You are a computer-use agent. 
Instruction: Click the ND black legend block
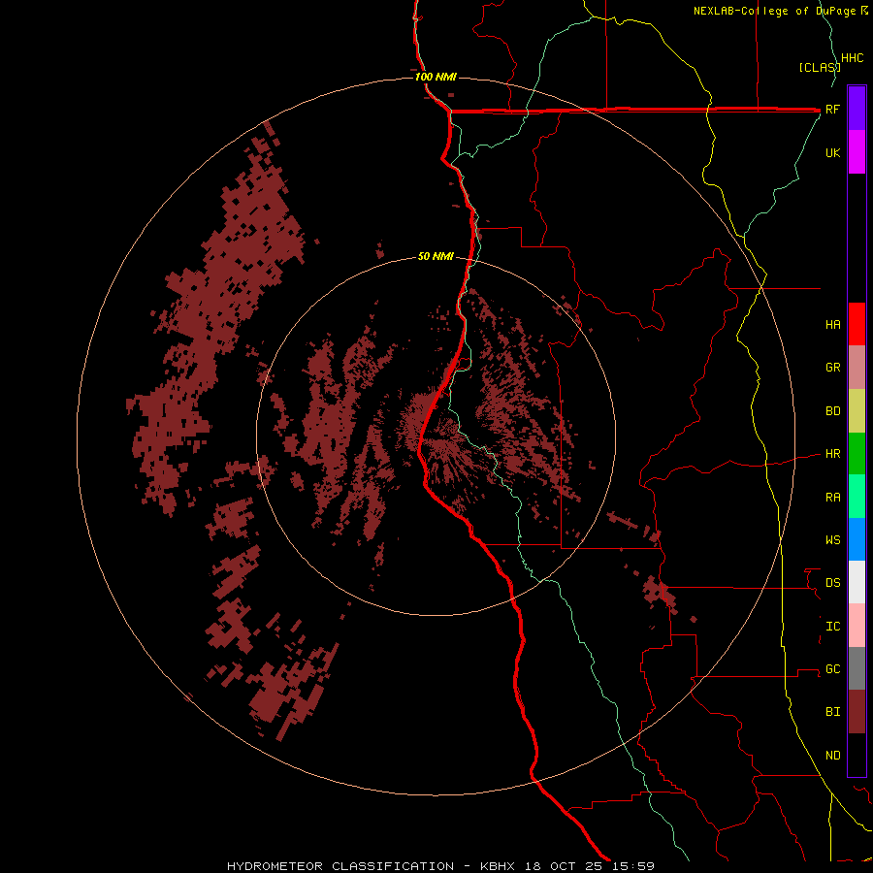(x=857, y=755)
